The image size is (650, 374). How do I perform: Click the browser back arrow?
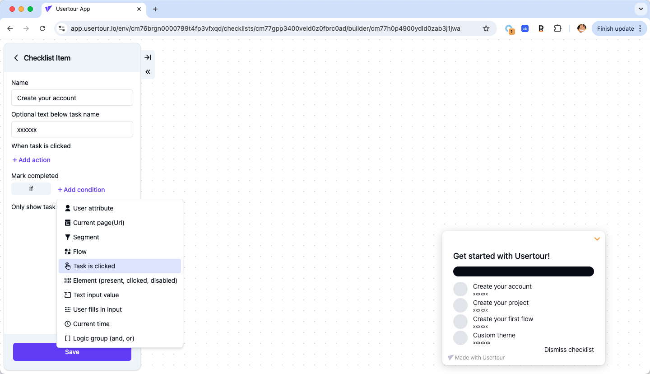point(10,28)
